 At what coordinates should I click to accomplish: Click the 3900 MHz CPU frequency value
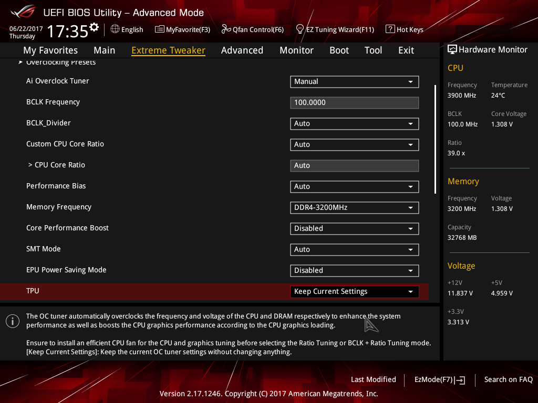[x=461, y=96]
